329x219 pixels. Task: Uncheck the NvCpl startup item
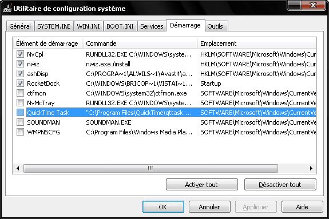pyautogui.click(x=20, y=54)
